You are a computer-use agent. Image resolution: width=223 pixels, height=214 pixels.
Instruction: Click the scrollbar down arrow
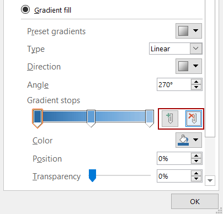tap(210, 180)
